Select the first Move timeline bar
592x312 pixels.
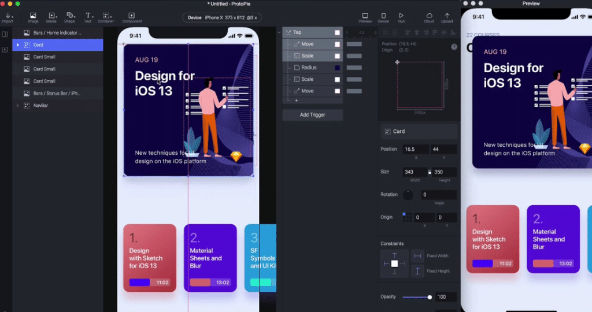tap(354, 44)
